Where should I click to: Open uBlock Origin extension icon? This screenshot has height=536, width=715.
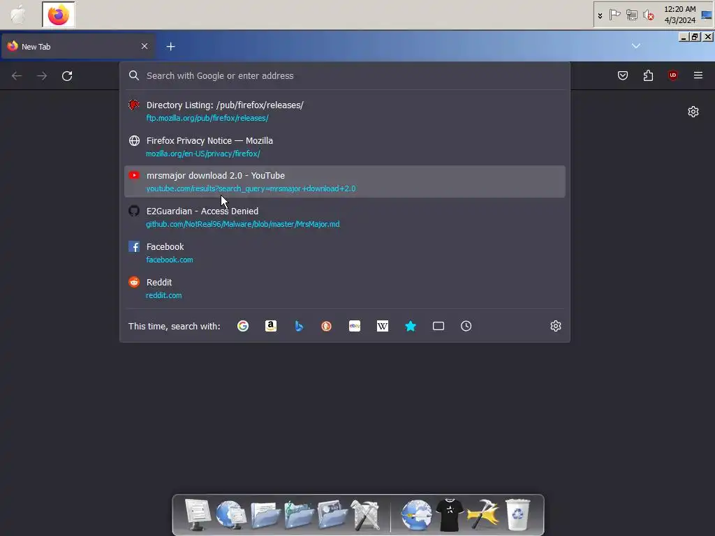pos(673,75)
